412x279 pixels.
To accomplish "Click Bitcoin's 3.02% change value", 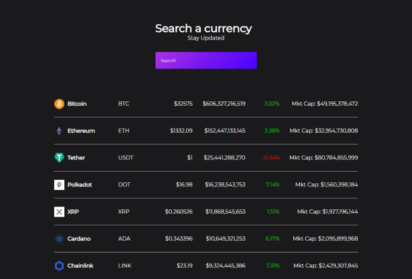I will click(x=272, y=104).
